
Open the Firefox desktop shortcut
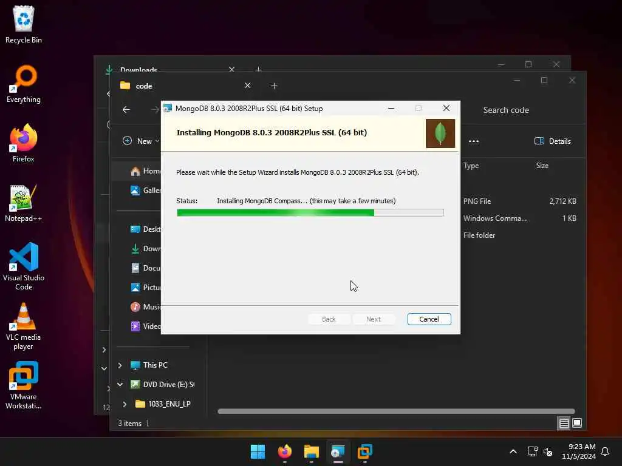24,143
